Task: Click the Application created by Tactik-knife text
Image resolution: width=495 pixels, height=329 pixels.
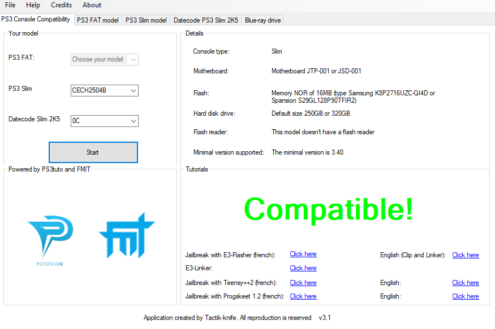Action: point(227,318)
